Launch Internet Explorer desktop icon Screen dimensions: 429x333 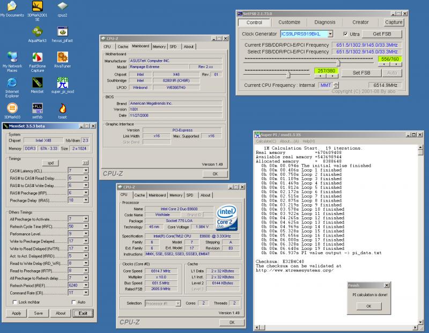(x=12, y=87)
